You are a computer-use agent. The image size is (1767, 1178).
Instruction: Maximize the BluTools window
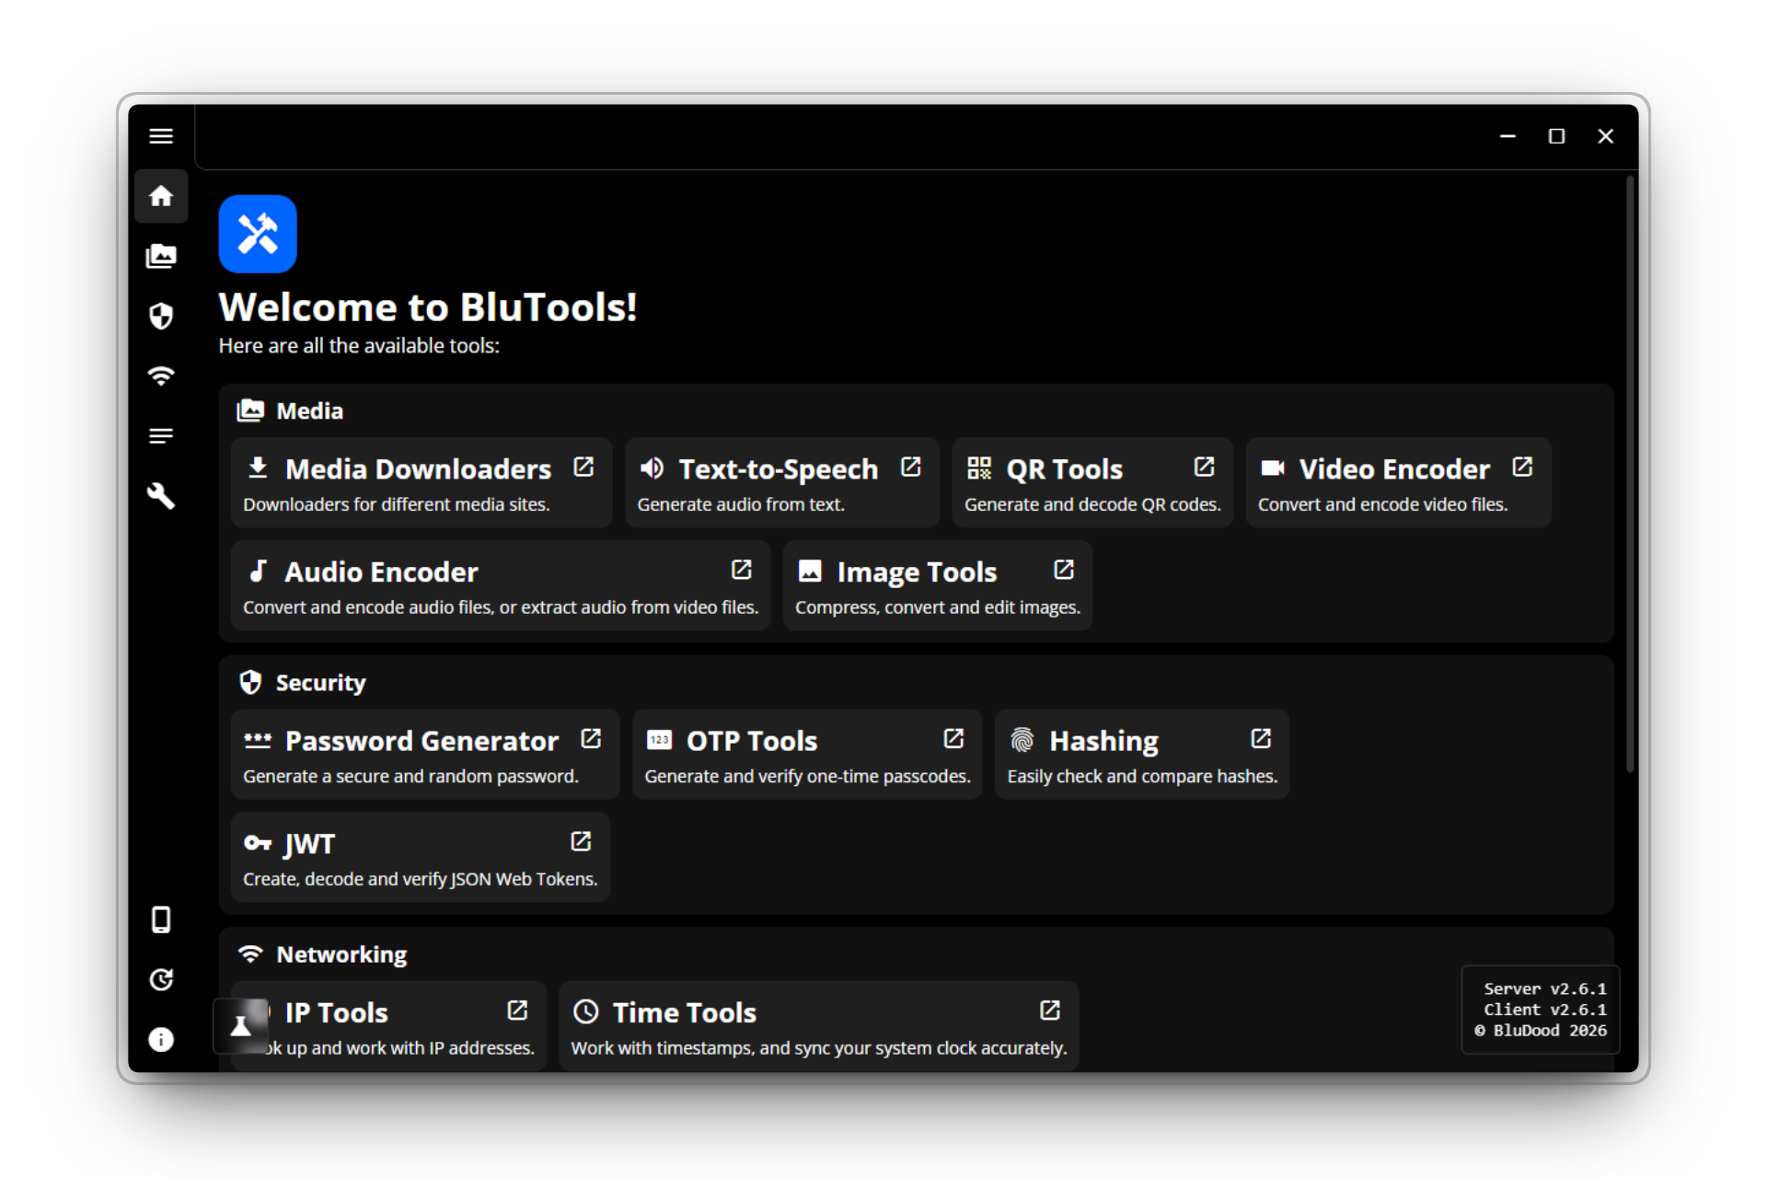[x=1556, y=136]
